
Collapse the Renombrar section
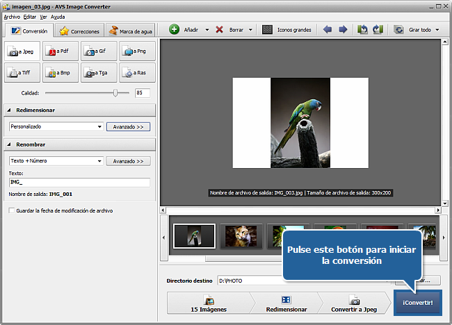[x=10, y=144]
